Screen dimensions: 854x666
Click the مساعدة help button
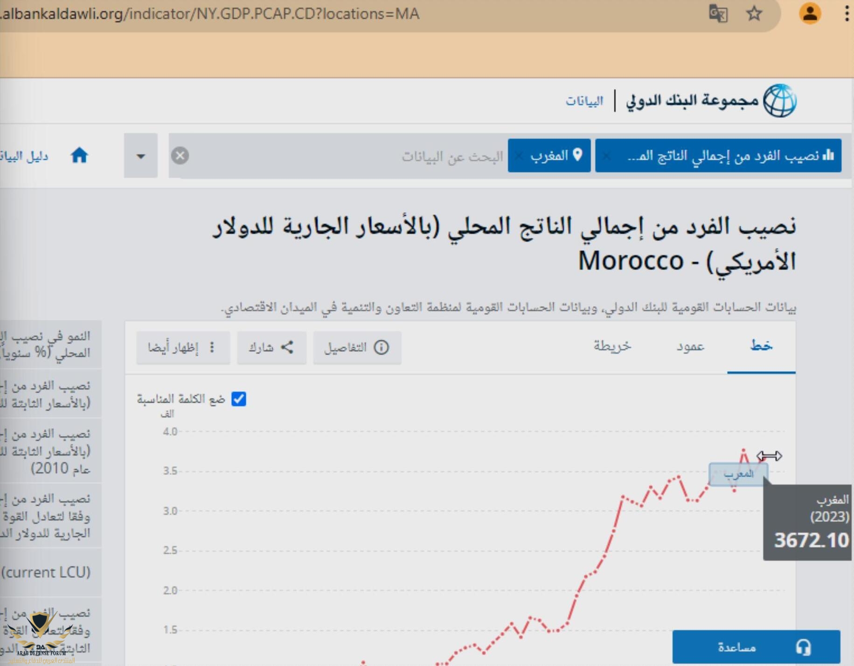point(756,647)
